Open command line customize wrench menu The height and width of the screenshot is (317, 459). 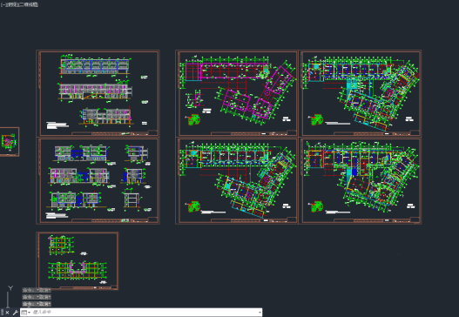click(15, 313)
